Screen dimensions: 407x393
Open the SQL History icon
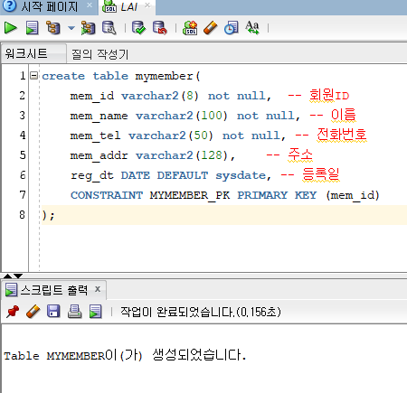[x=232, y=28]
